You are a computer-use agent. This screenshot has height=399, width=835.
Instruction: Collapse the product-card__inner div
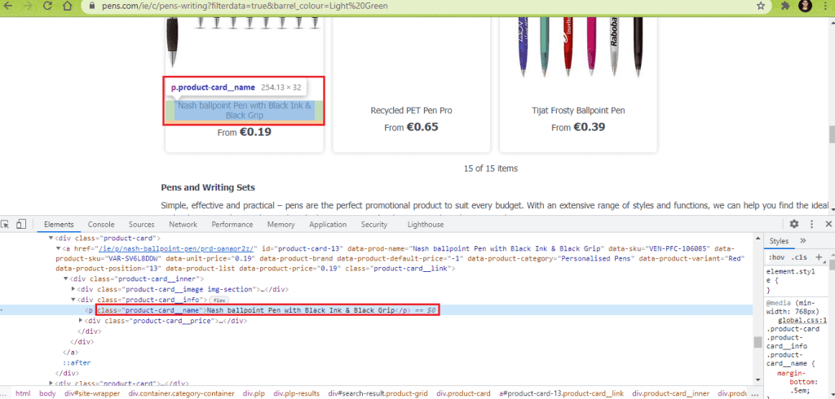coord(65,278)
